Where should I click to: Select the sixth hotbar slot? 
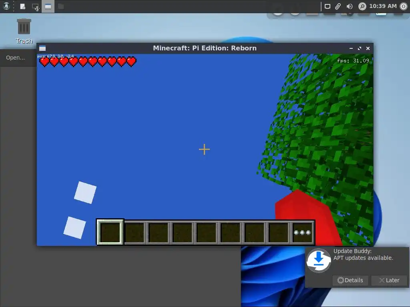coord(230,233)
